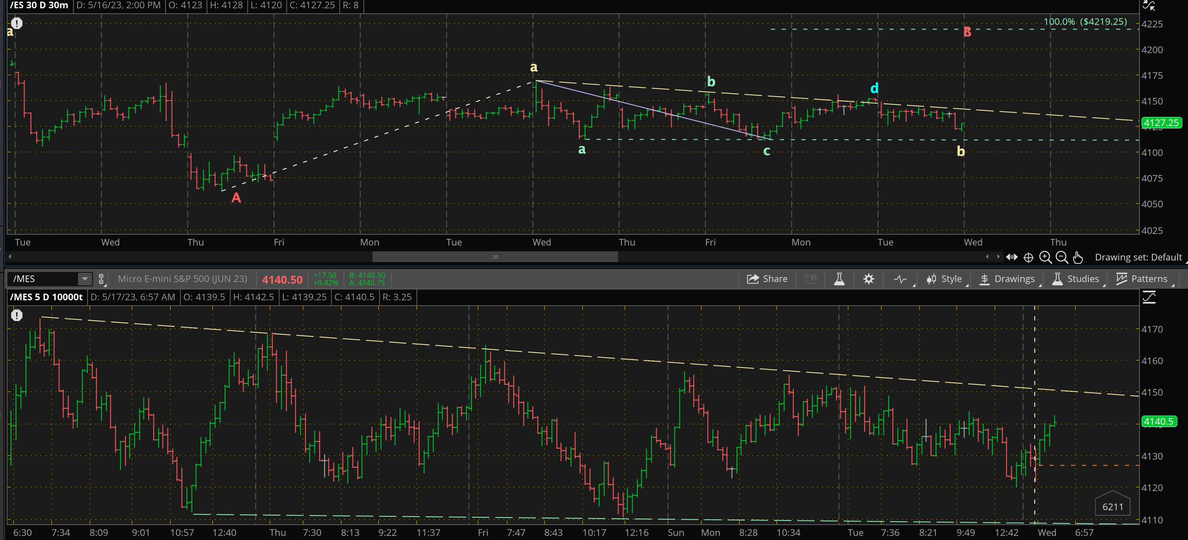Click the /MES symbol input field

(44, 279)
